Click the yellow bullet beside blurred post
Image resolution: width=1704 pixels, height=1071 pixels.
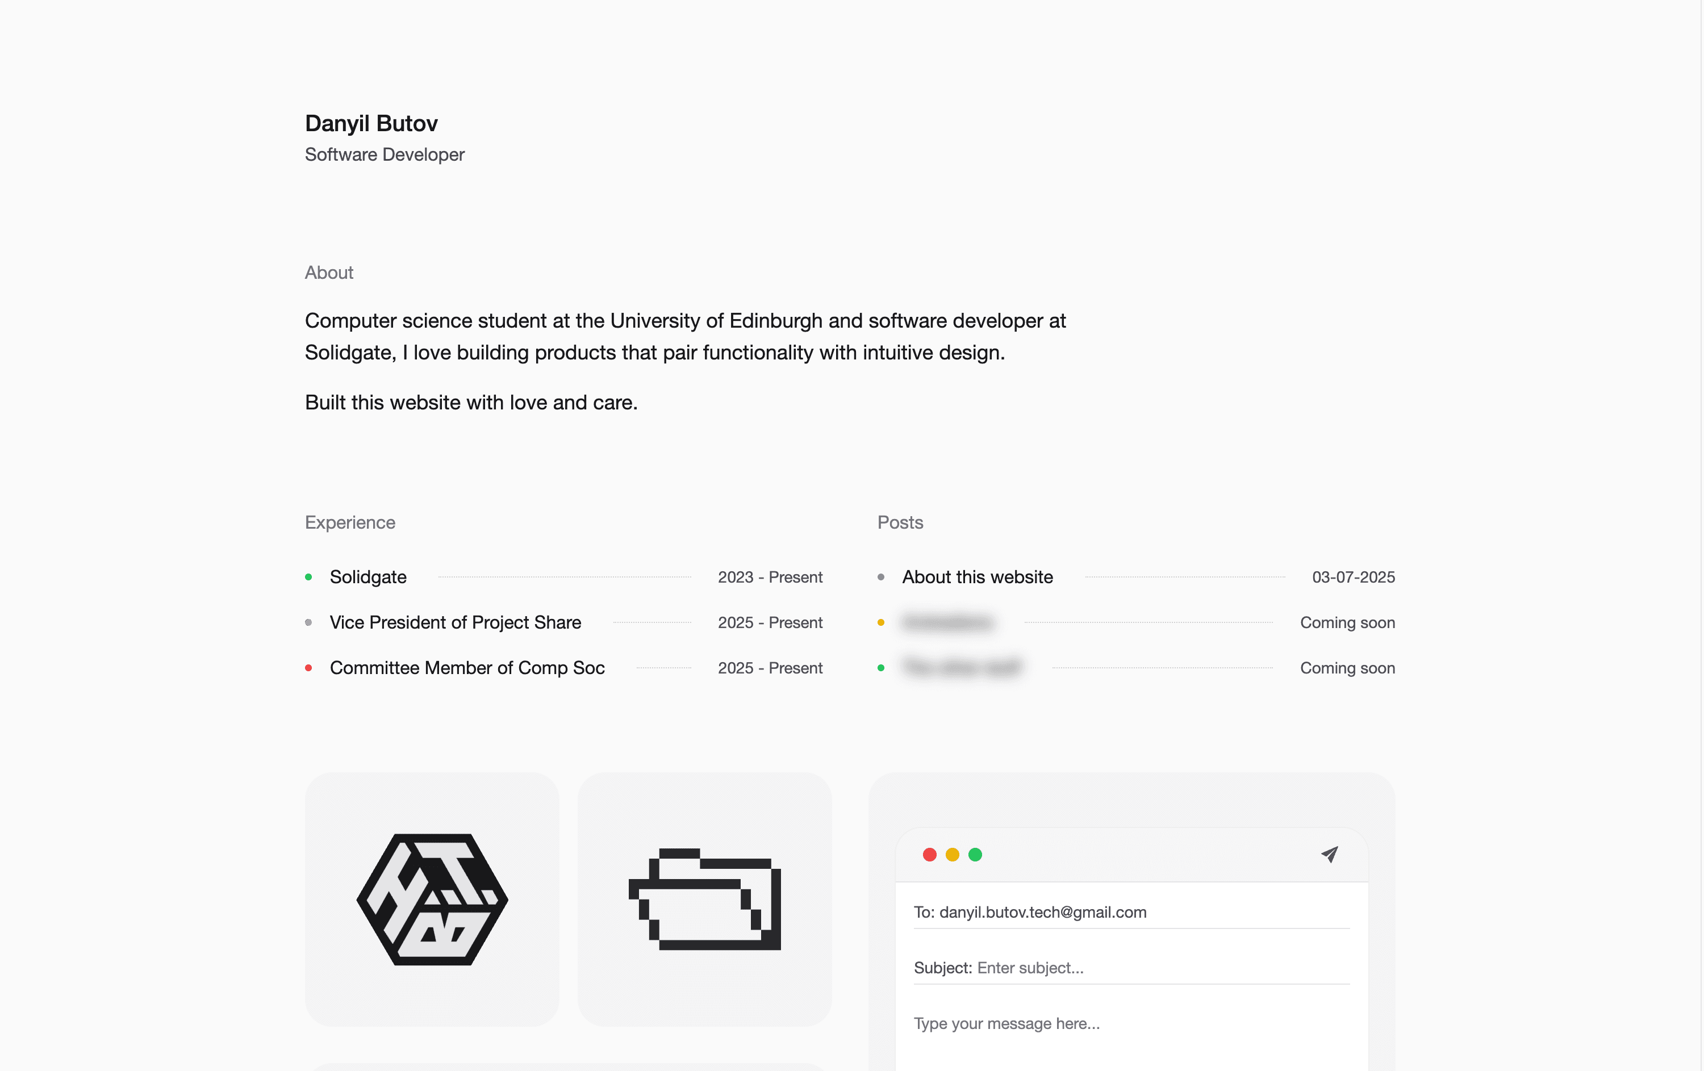pos(881,622)
